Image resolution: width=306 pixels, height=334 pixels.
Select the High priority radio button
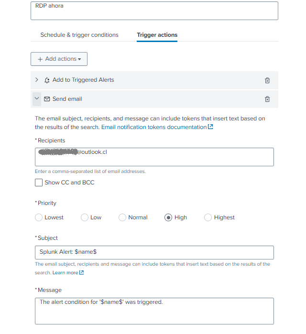168,217
